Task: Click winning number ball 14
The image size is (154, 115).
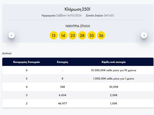Action: point(63,35)
